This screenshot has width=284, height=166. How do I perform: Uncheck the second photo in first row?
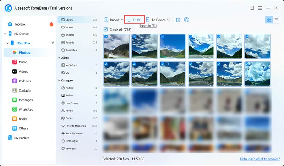(134, 37)
